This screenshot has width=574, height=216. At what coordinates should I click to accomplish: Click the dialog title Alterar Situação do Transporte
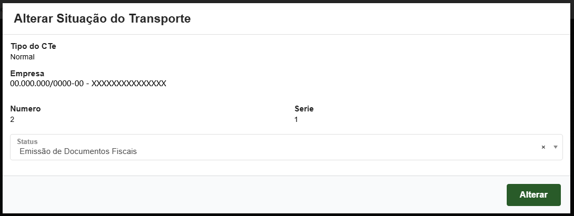click(102, 19)
